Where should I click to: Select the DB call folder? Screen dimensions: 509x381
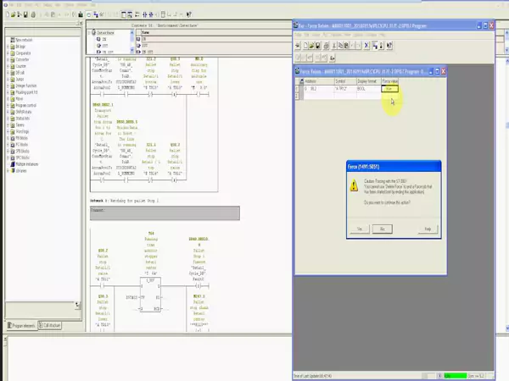20,73
